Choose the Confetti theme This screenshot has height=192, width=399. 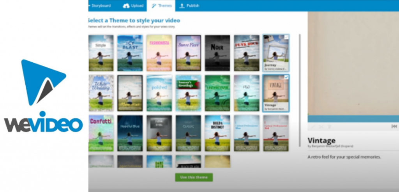point(101,133)
